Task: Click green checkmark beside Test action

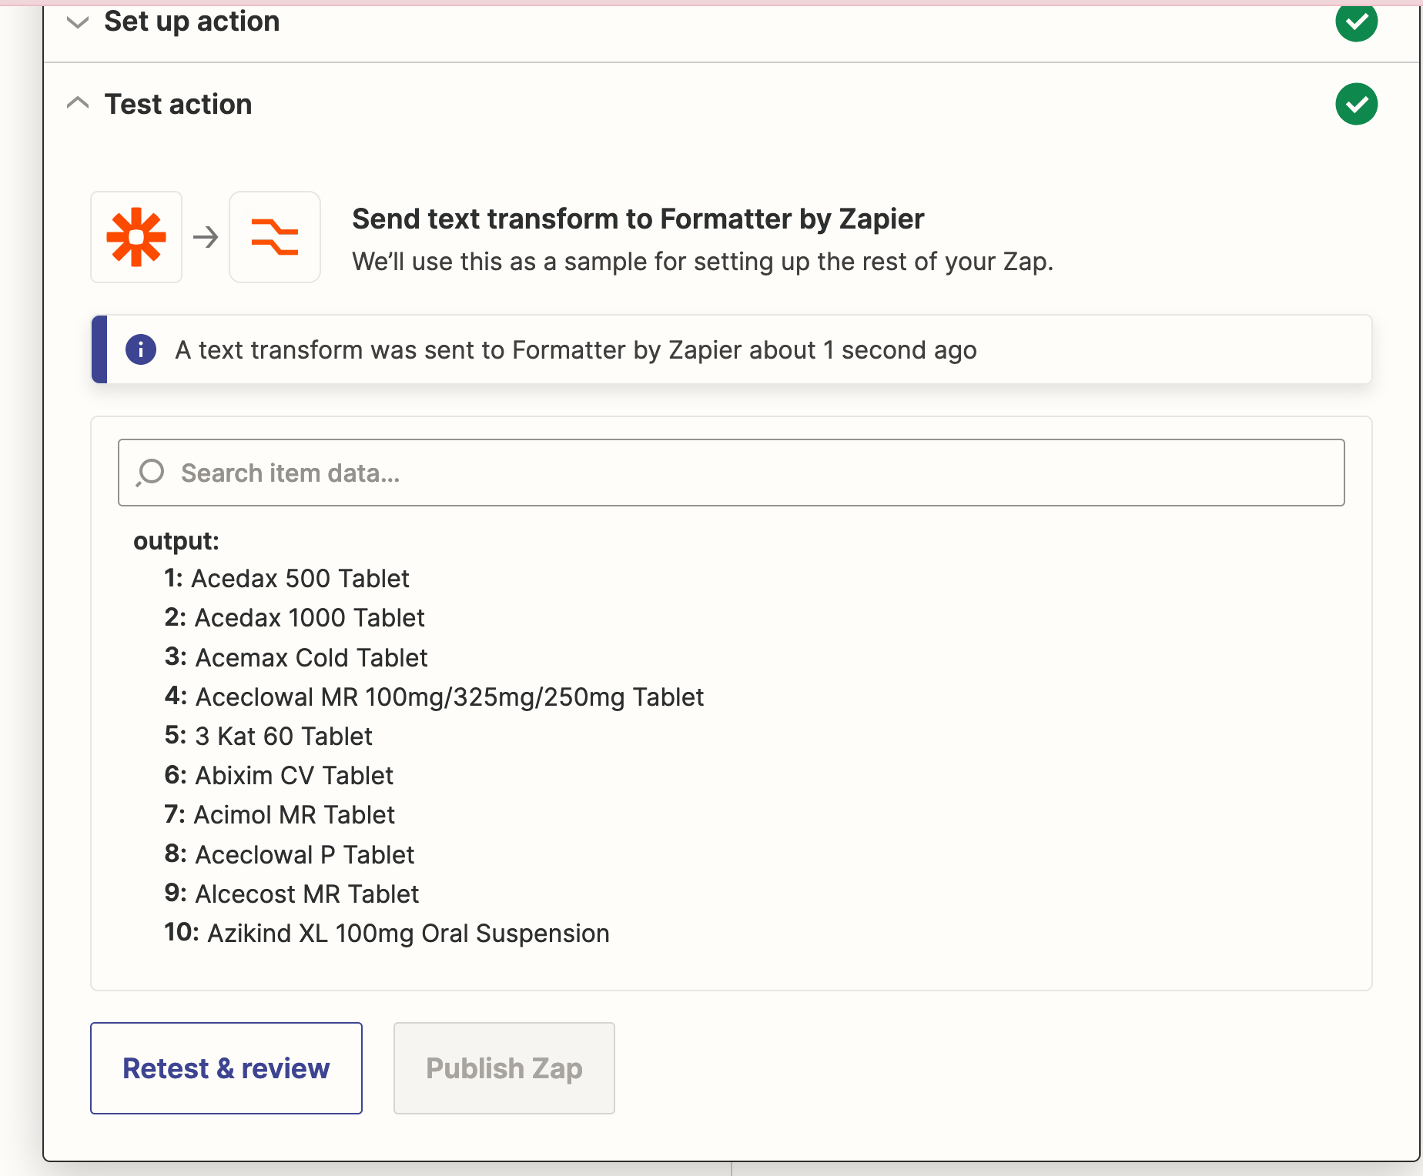Action: click(1357, 104)
